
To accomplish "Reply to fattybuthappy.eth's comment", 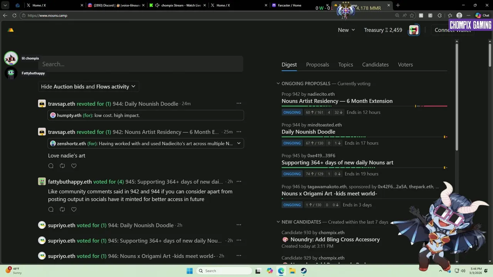I will [51, 209].
